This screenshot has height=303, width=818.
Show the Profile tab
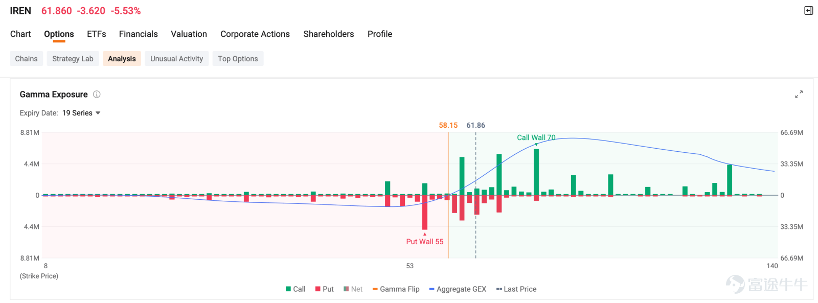(x=380, y=34)
